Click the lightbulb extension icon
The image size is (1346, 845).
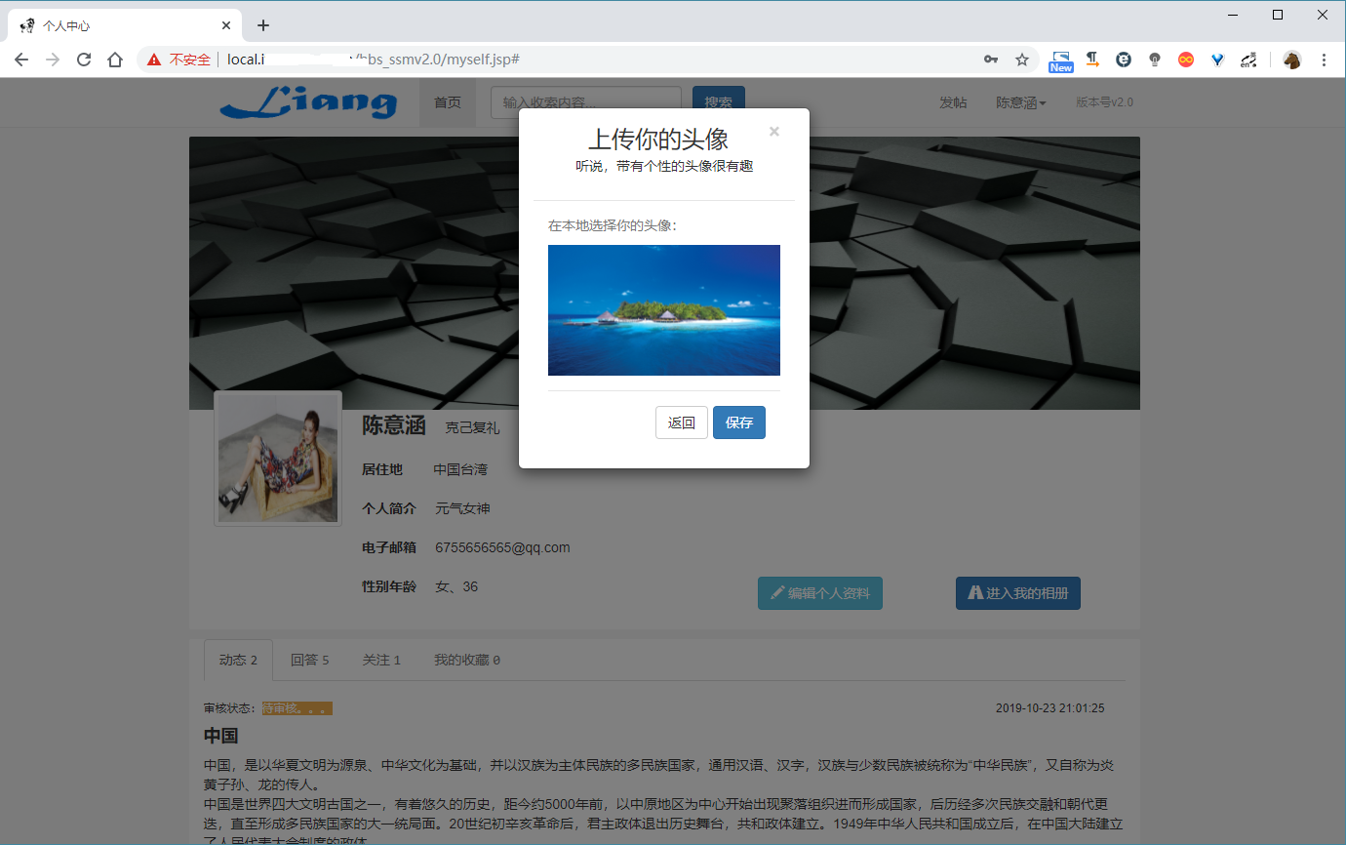[1155, 60]
